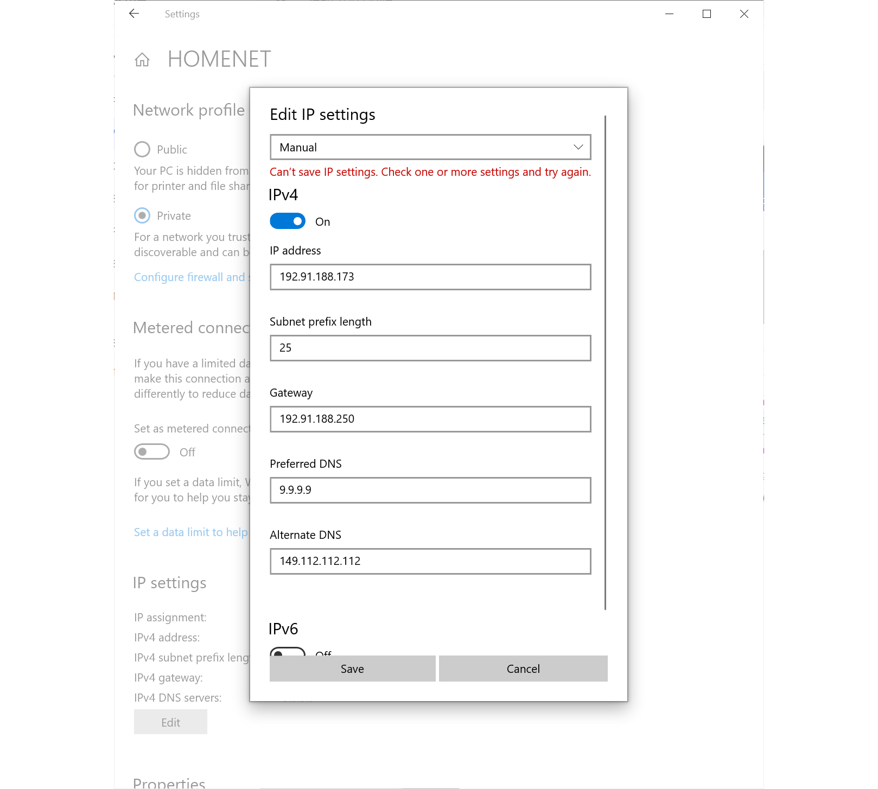Image resolution: width=878 pixels, height=789 pixels.
Task: Open Configure firewall and security link
Action: click(x=191, y=277)
